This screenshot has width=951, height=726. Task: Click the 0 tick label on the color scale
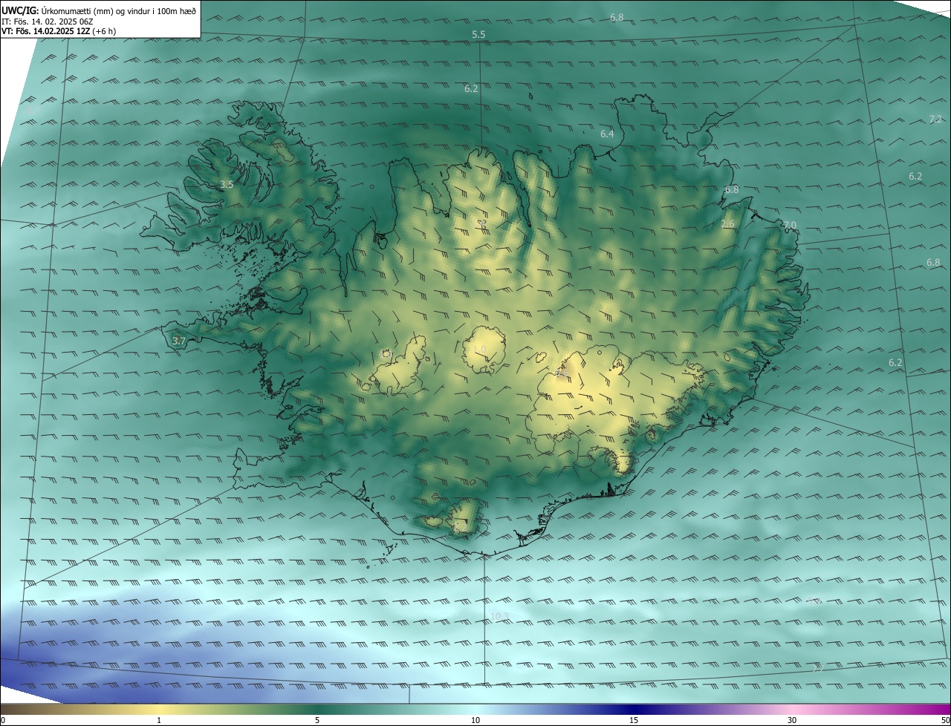[2, 721]
